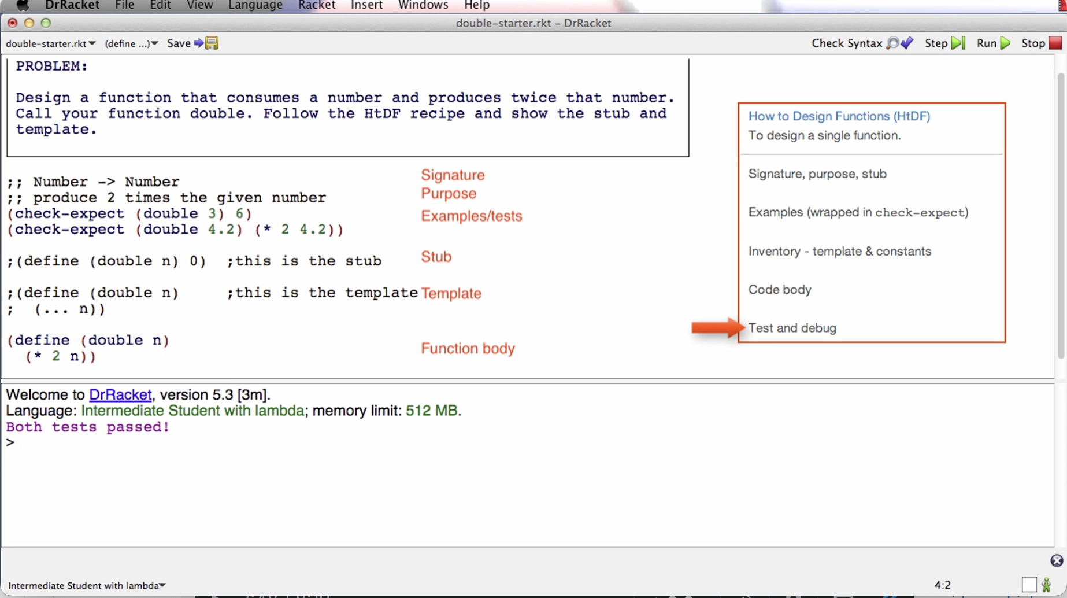Minimize the DrRacket window with yellow button

pos(29,23)
